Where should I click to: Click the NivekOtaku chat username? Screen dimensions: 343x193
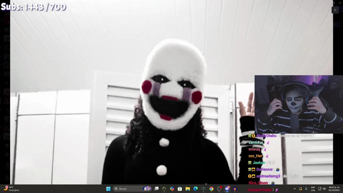coord(266,136)
